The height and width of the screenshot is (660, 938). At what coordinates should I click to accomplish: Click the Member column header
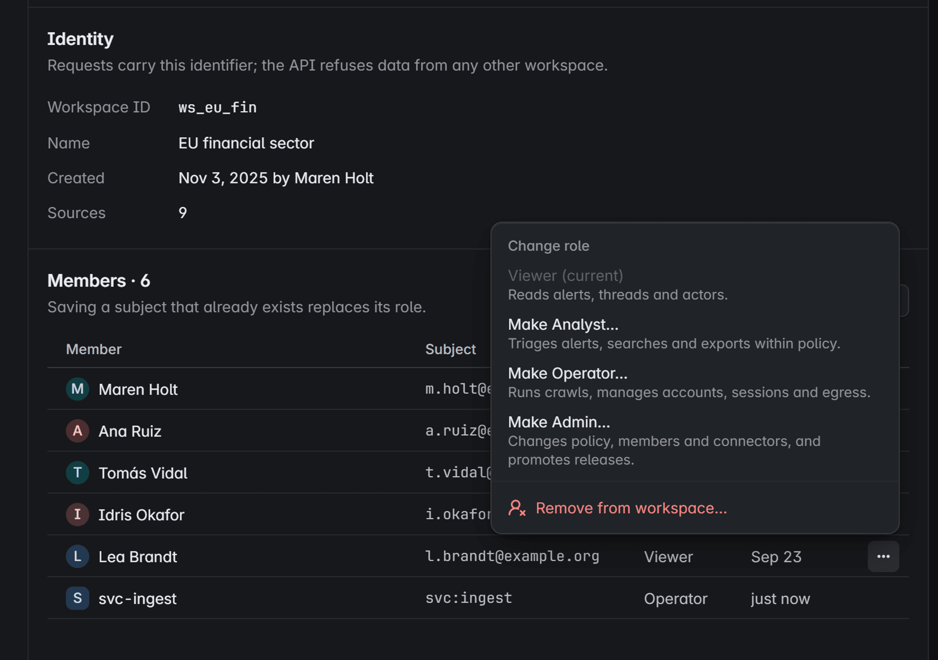tap(94, 349)
